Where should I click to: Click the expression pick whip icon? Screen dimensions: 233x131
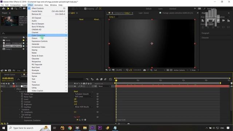click(x=83, y=120)
